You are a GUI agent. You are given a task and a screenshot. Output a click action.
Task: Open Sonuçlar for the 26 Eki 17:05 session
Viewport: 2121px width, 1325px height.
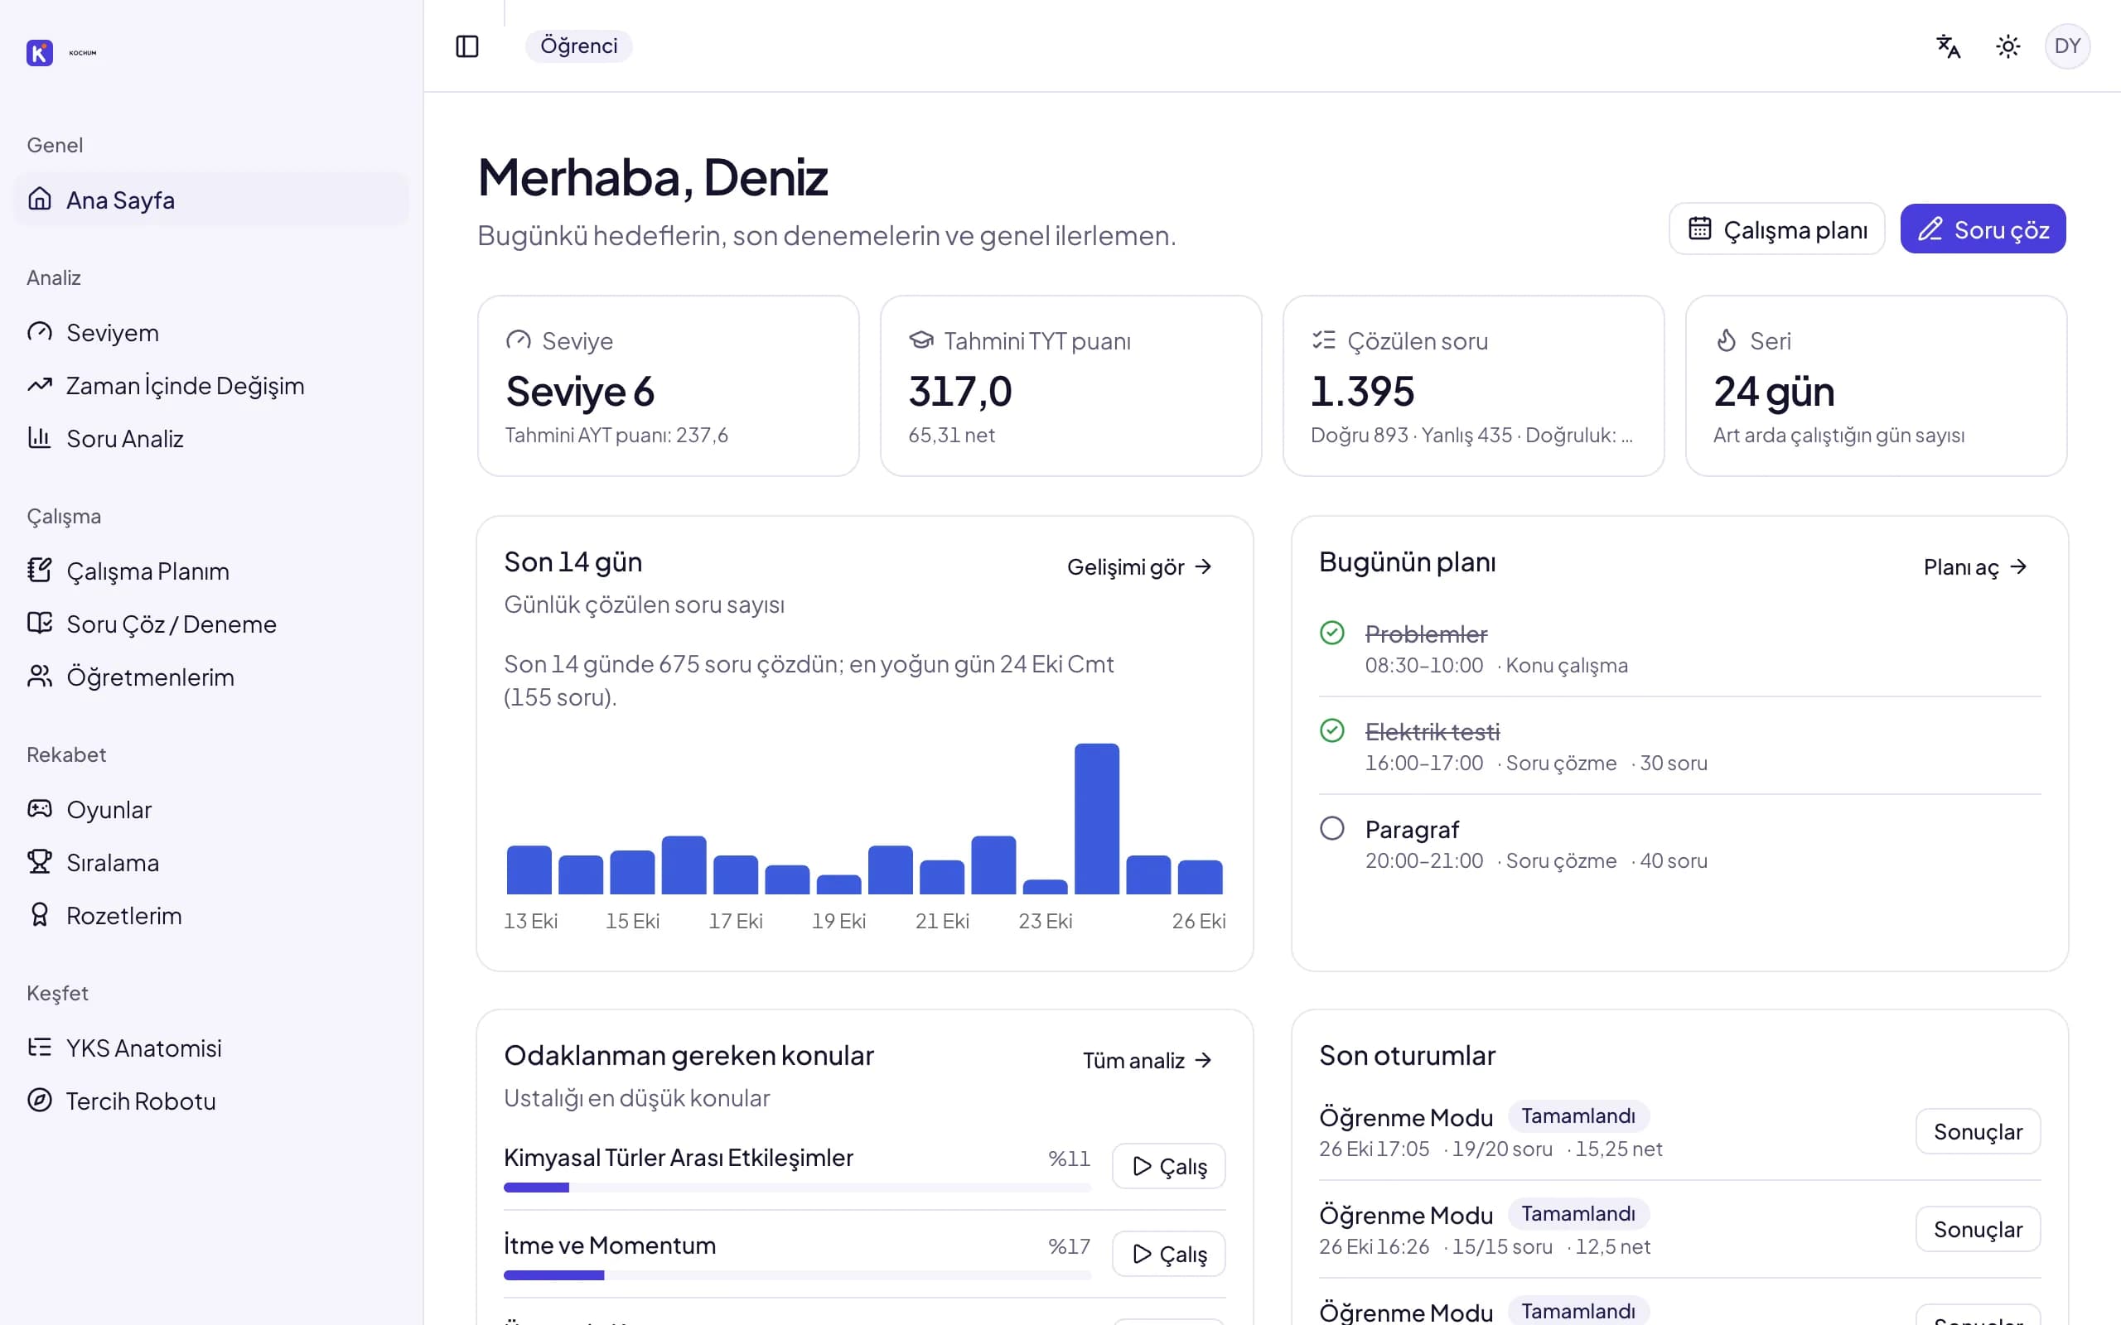click(1978, 1131)
